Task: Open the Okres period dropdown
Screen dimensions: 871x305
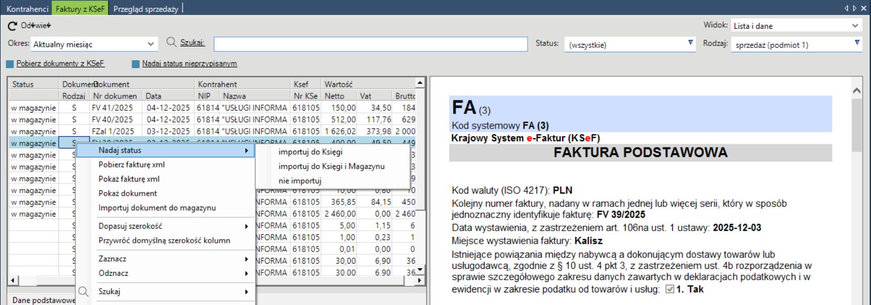Action: [150, 44]
